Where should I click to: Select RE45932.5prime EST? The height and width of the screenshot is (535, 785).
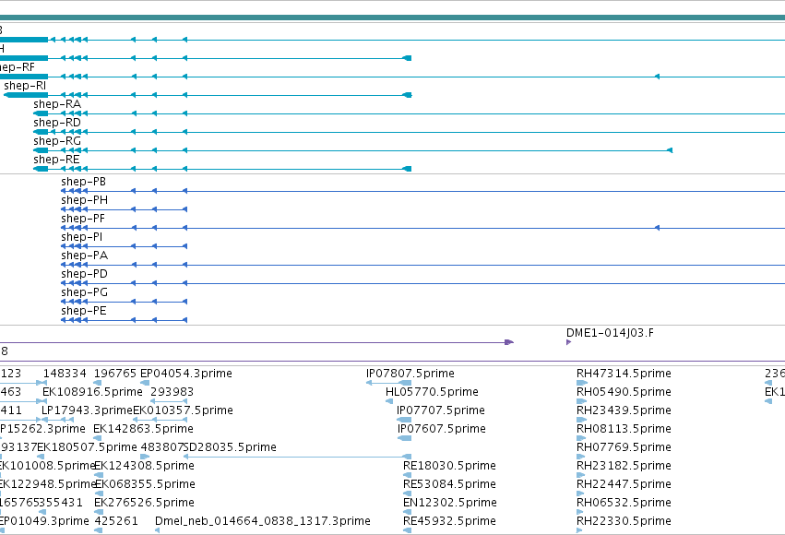coord(449,521)
